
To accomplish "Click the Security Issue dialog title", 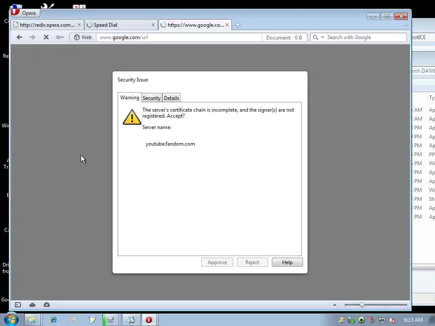I will pos(133,80).
